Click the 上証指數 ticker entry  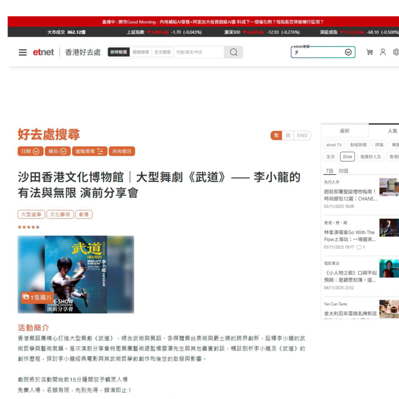coord(164,32)
